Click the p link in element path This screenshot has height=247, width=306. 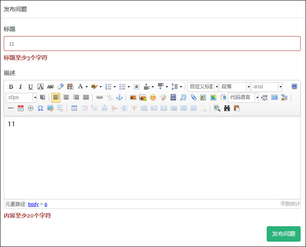coord(46,204)
